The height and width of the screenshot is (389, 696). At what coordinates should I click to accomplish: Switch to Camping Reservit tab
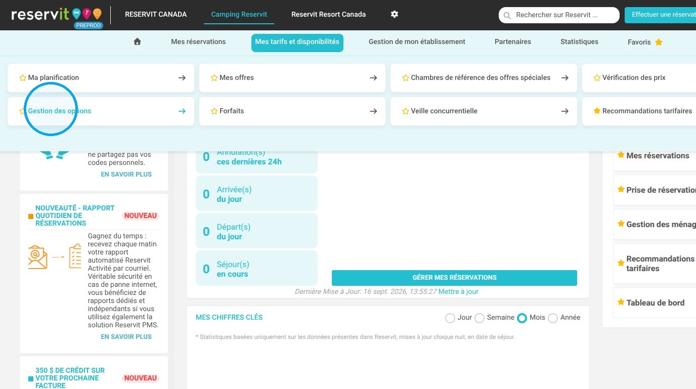tap(239, 15)
